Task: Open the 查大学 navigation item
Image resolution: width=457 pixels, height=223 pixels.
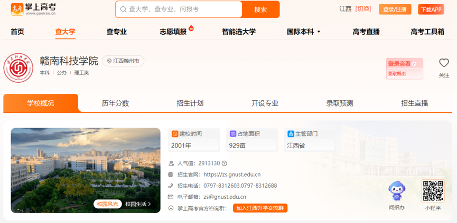Action: [x=66, y=32]
